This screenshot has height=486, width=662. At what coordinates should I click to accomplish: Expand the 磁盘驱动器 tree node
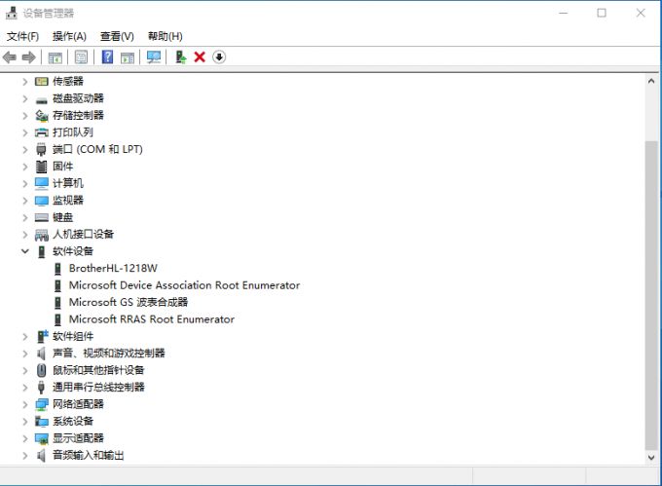(25, 98)
